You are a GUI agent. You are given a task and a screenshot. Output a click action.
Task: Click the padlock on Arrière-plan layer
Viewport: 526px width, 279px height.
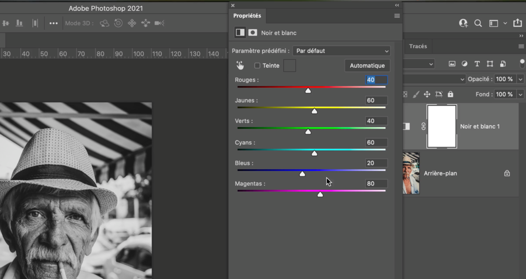(507, 173)
